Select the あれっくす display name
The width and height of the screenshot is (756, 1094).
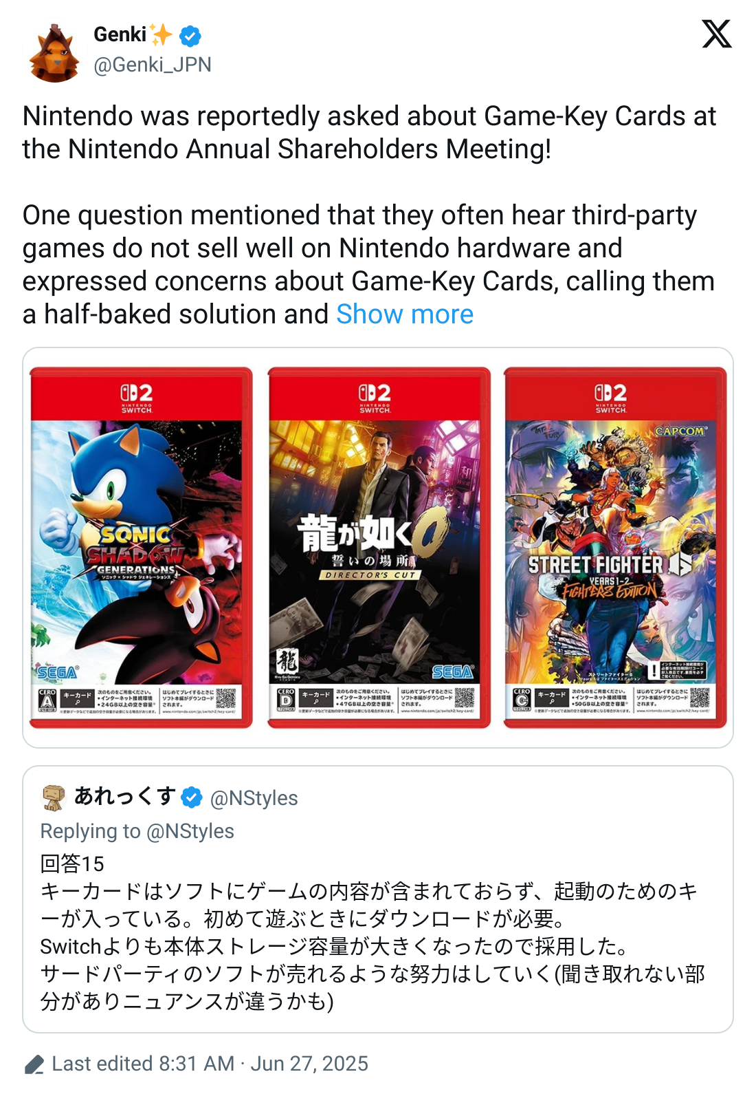(x=125, y=797)
